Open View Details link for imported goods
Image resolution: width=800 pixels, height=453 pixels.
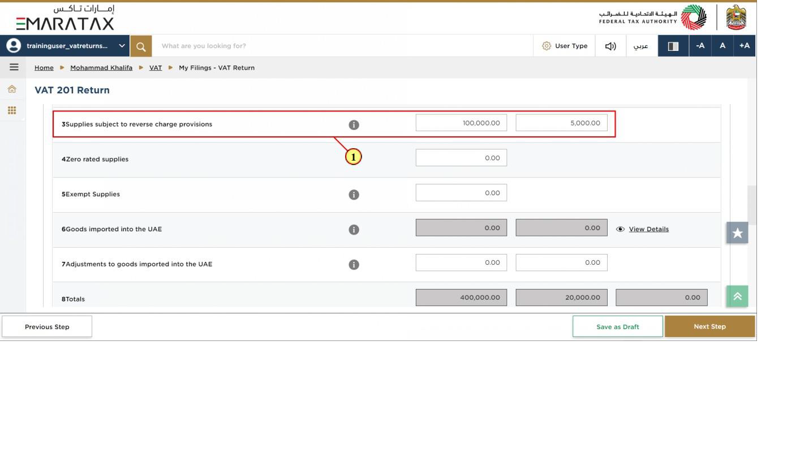click(648, 229)
